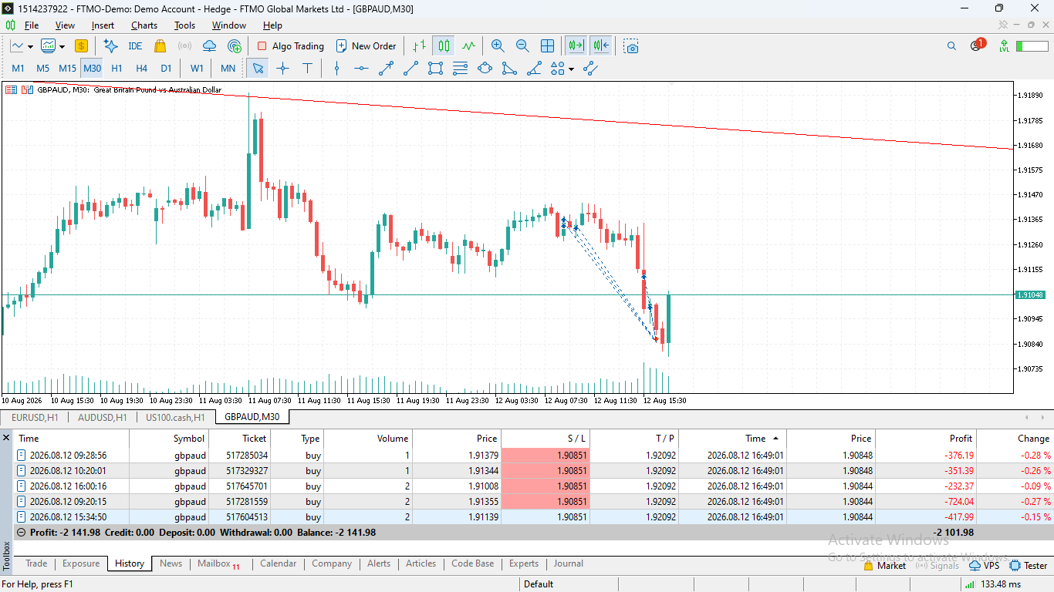Select the line chart icon

click(468, 46)
